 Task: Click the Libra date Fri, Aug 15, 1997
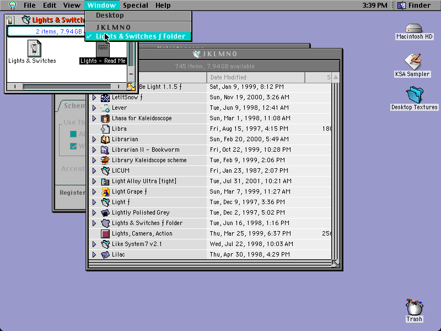tap(249, 129)
